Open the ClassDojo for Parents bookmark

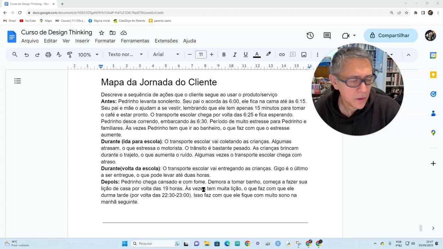129,21
